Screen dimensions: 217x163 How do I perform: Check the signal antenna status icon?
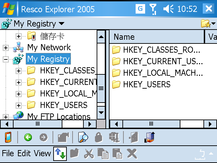click(153, 9)
